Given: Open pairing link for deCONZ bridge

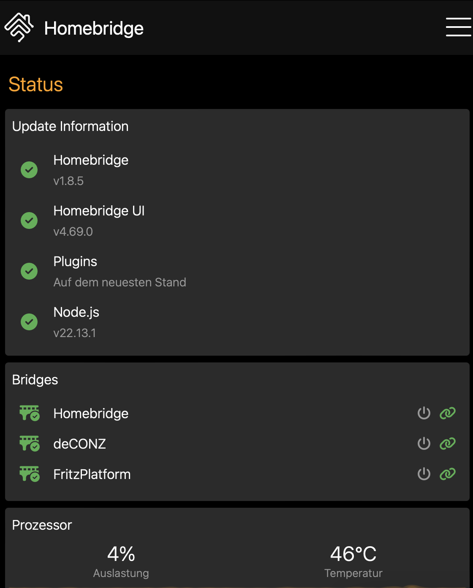Looking at the screenshot, I should 448,444.
